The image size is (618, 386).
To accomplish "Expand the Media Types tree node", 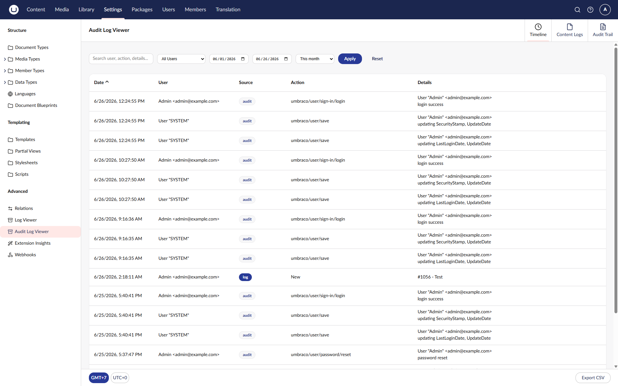I will coord(5,59).
